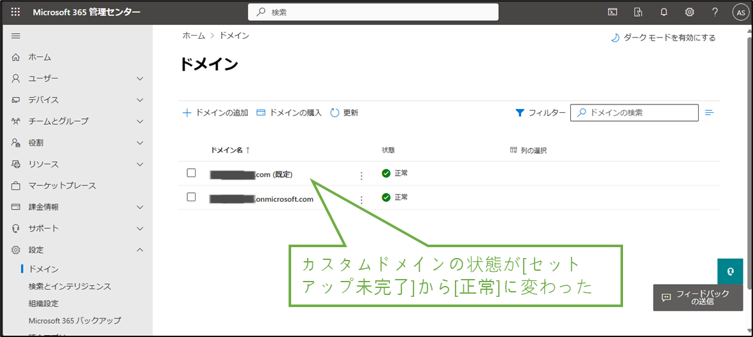
Task: Click 列の選択 column option
Action: tap(534, 150)
